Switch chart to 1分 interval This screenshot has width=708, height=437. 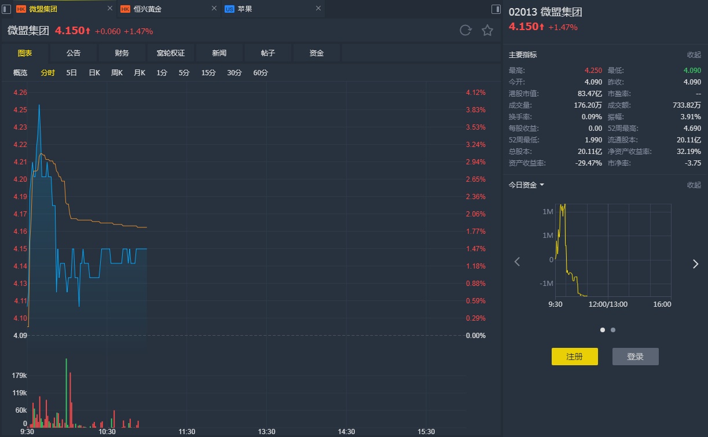162,73
